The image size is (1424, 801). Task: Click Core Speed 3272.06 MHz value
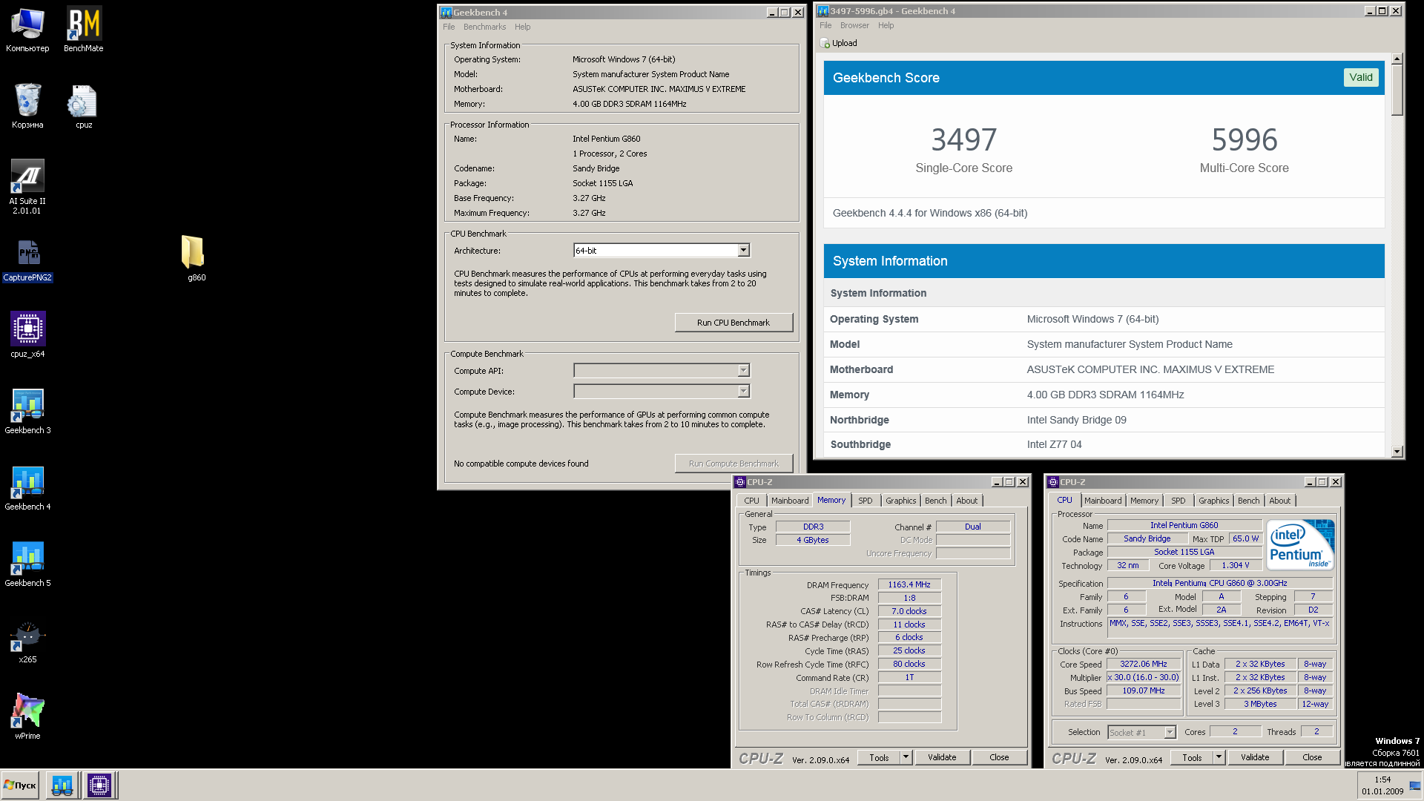(1143, 664)
